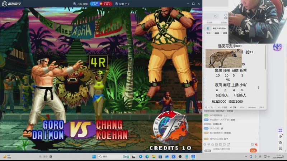
Task: Click the search magnifier icon in side panel
Action: tap(215, 16)
